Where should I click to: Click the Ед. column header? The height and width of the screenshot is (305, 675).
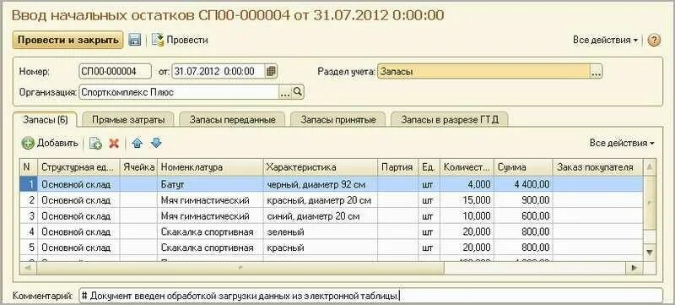(429, 167)
